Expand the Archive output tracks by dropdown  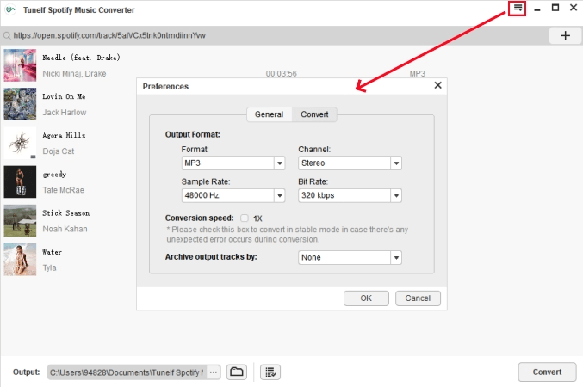point(395,257)
